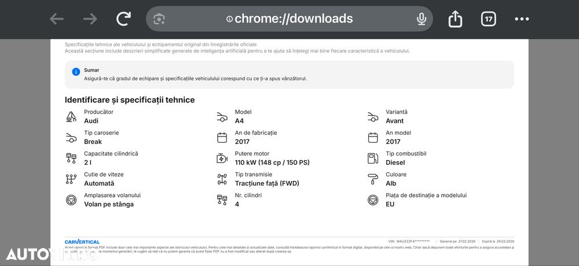
Task: Select the value Volan pe stânga
Action: [109, 204]
